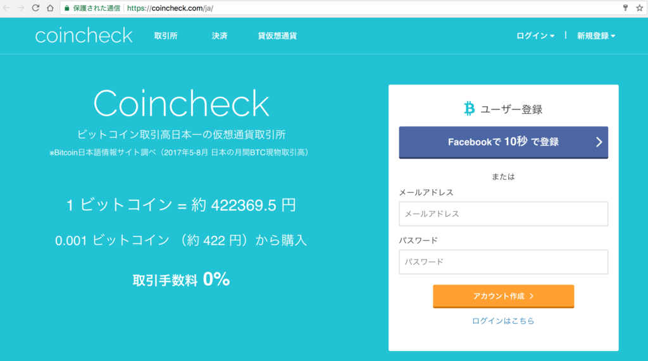Click the ※Bitcoin日本語情報サイト調べ footnote text
648x361 pixels.
point(180,152)
